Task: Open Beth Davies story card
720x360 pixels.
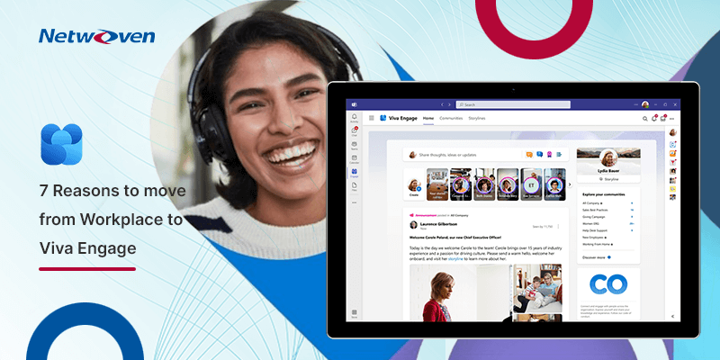Action: [484, 184]
